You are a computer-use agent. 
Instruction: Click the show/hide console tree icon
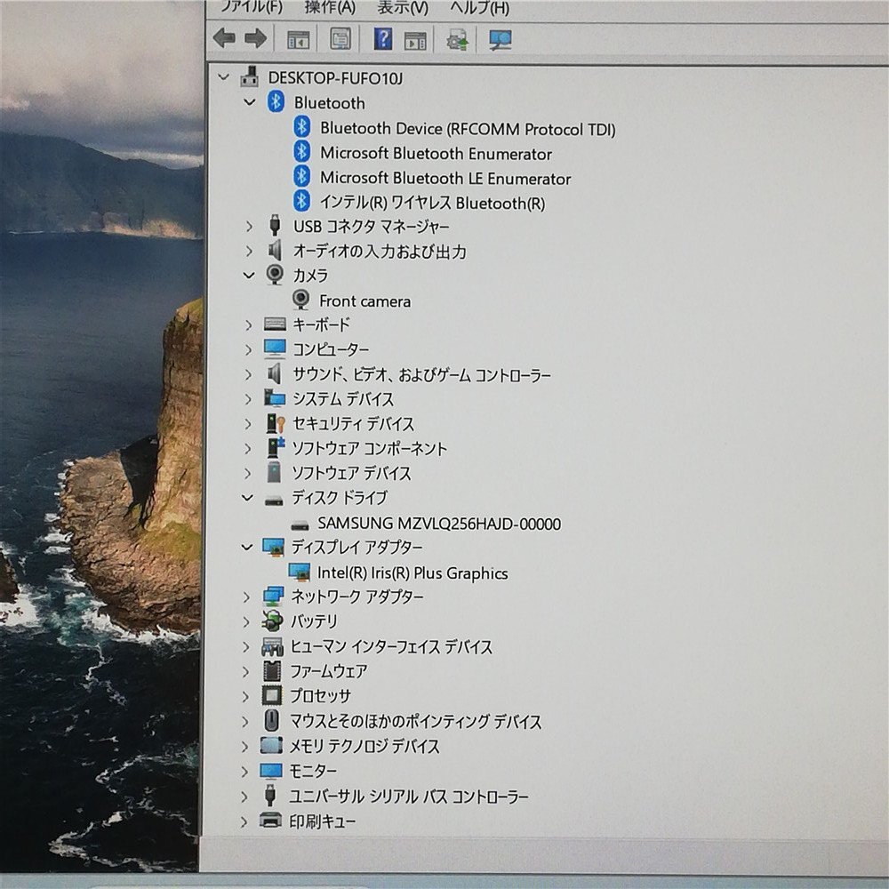coord(299,39)
